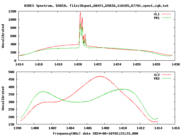Click the tallest red XL1 spectral peak
This screenshot has width=181, height=136.
click(80, 12)
